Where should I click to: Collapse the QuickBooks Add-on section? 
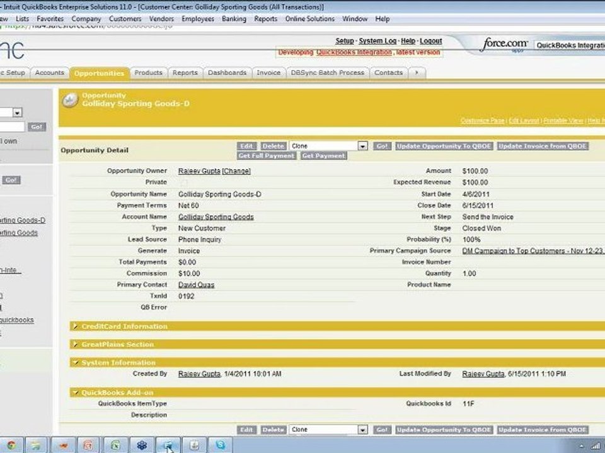75,393
